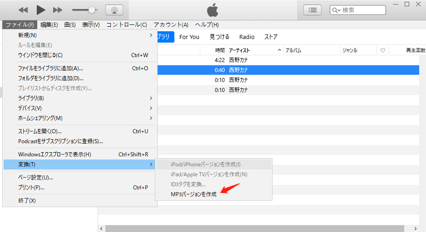
Task: Open the Up Next list icon button
Action: (x=312, y=10)
